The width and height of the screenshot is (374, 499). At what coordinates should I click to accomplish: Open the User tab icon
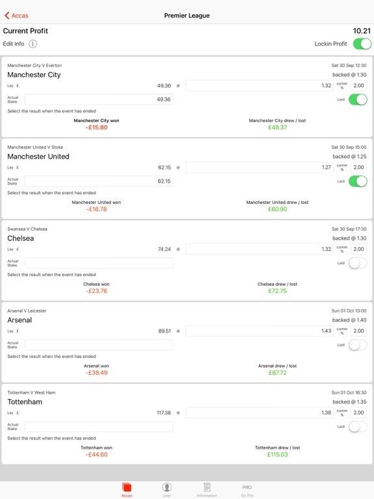click(x=167, y=487)
